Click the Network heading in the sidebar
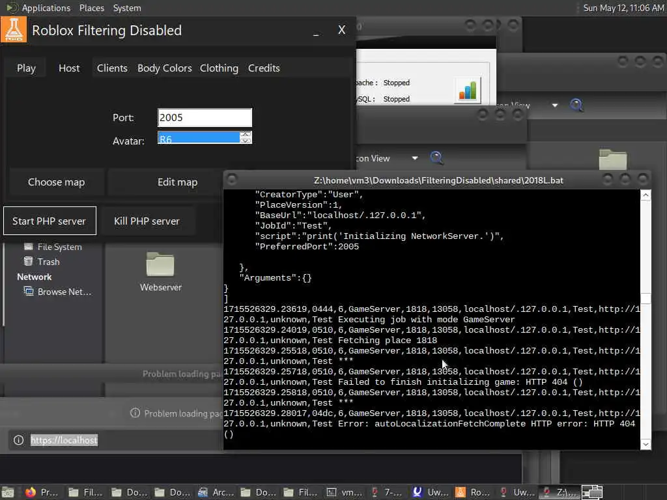 [34, 277]
